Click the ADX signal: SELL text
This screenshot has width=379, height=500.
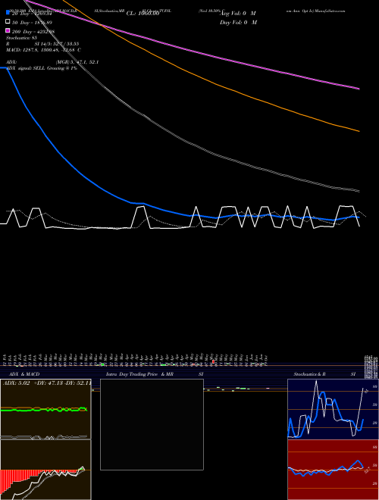click(42, 68)
